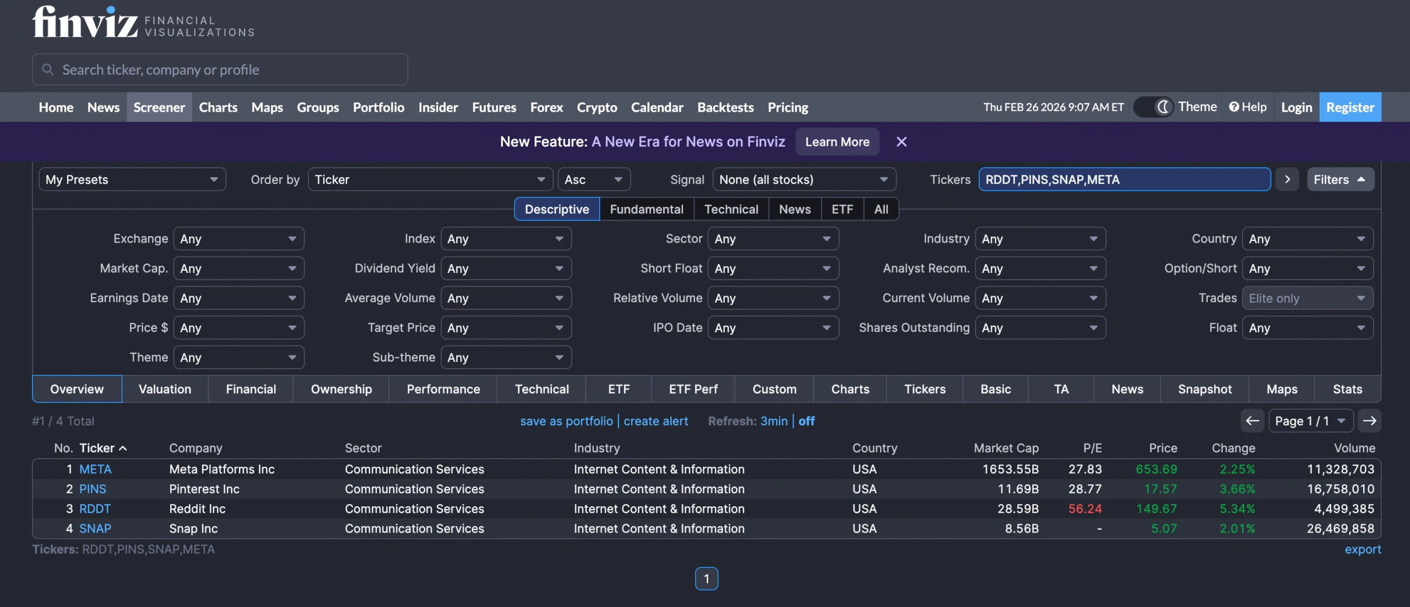Collapse the Filters panel
This screenshot has height=607, width=1410.
pyautogui.click(x=1339, y=180)
